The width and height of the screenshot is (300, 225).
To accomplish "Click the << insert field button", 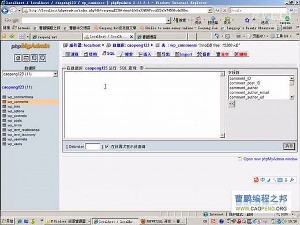I will coord(231,104).
